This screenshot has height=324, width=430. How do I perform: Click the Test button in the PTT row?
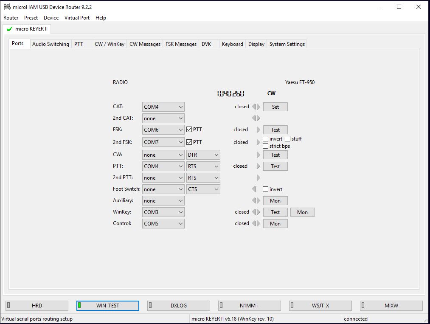pyautogui.click(x=275, y=166)
